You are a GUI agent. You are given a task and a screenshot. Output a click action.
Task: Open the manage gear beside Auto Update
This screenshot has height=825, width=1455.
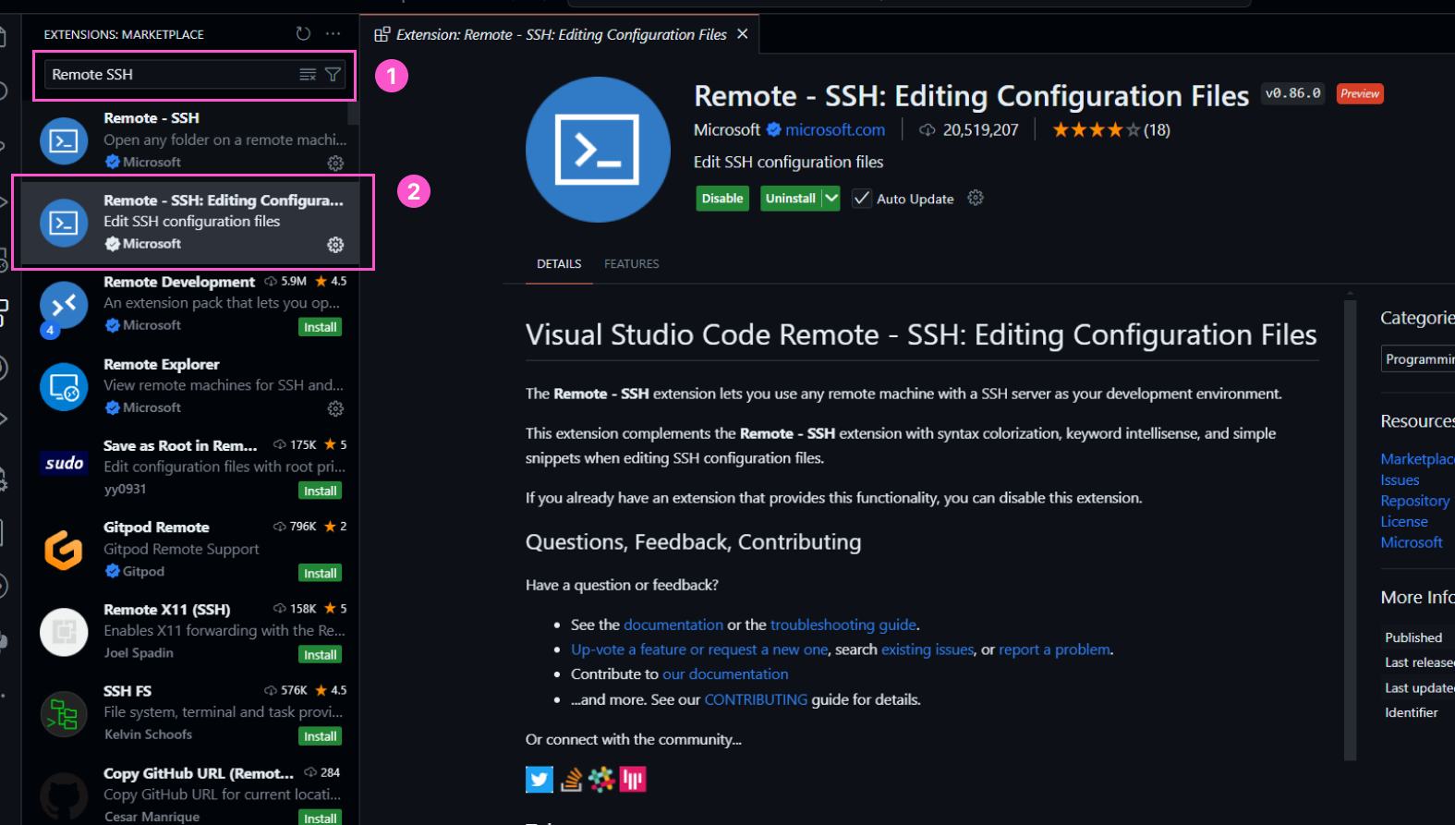pos(976,198)
